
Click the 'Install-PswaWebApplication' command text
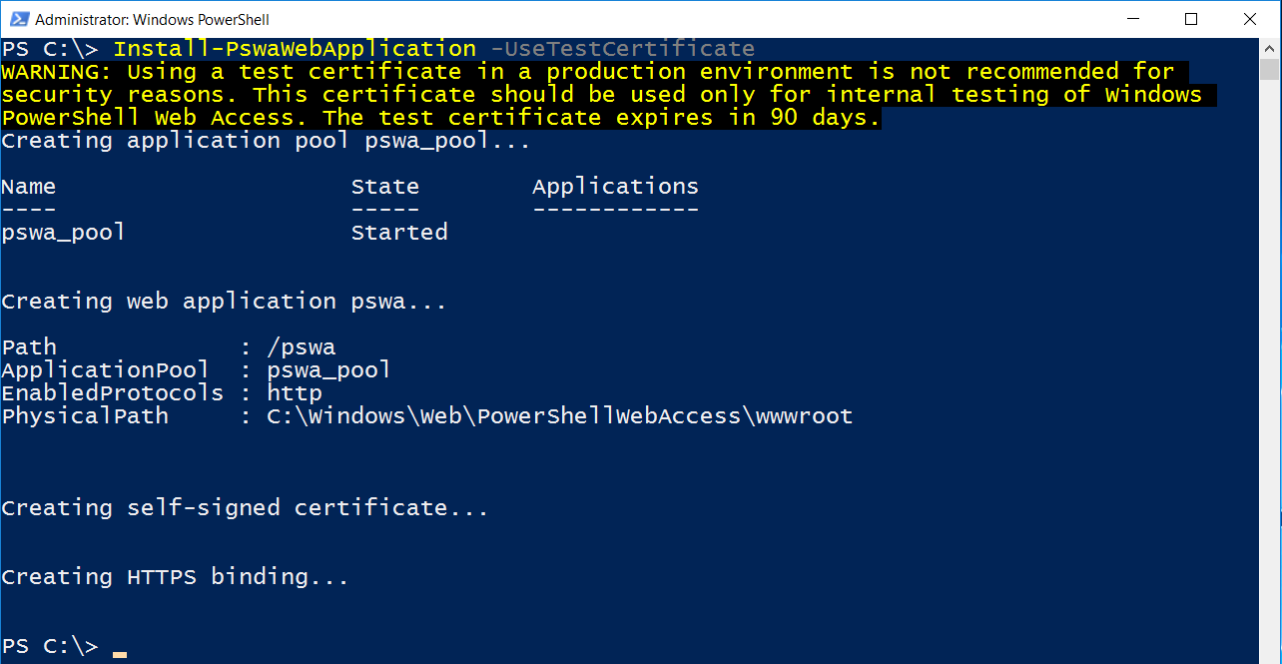[x=295, y=48]
